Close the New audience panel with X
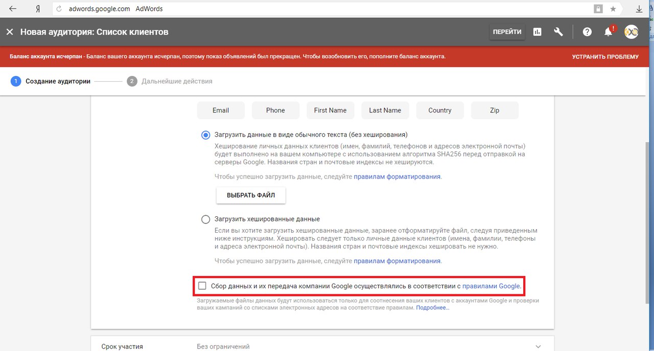Screen dimensions: 654x351 click(9, 32)
